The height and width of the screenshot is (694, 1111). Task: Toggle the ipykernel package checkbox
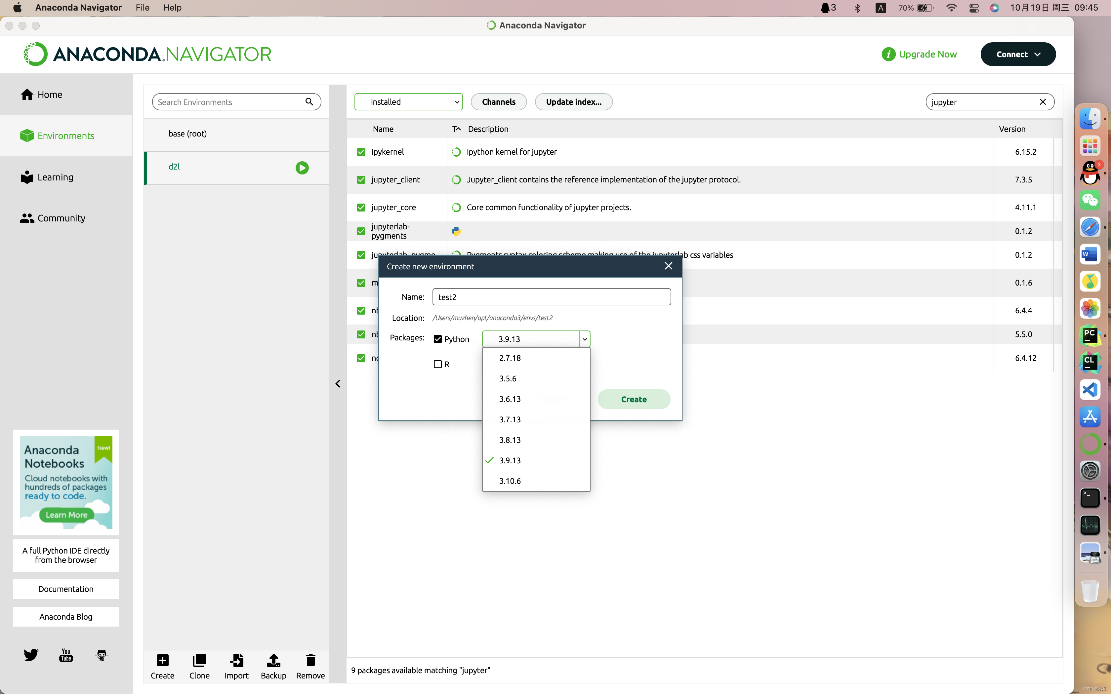361,152
